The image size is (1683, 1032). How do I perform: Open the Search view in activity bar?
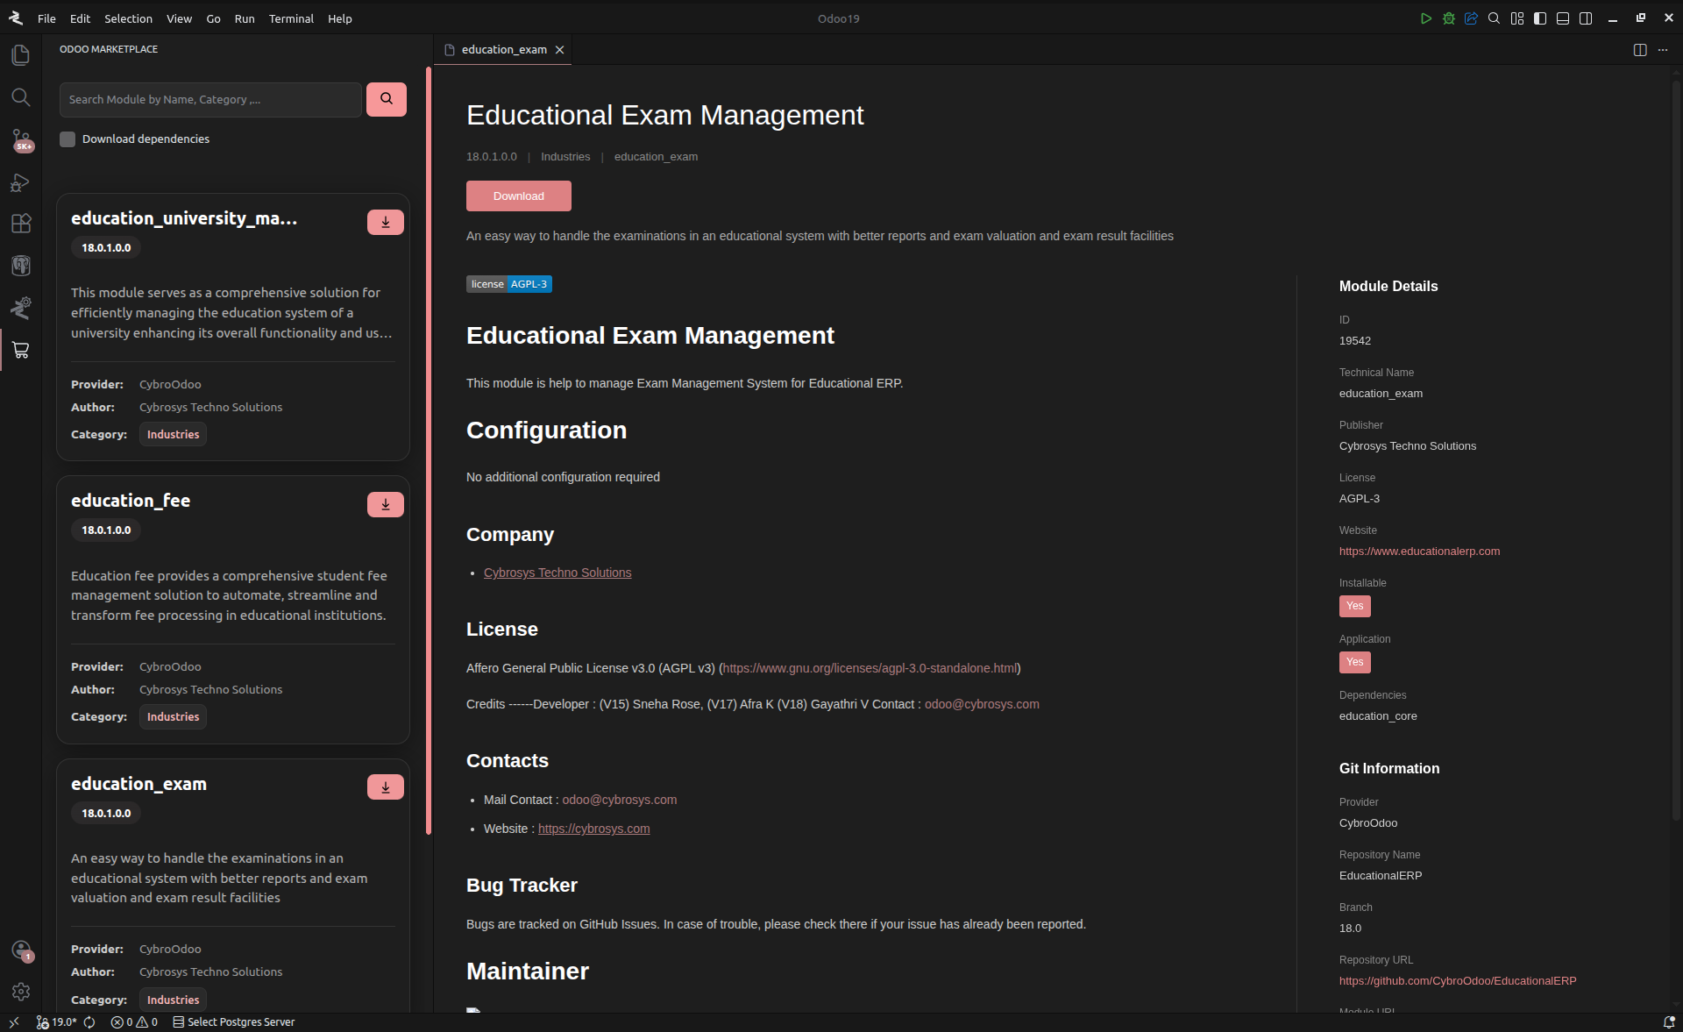coord(21,97)
